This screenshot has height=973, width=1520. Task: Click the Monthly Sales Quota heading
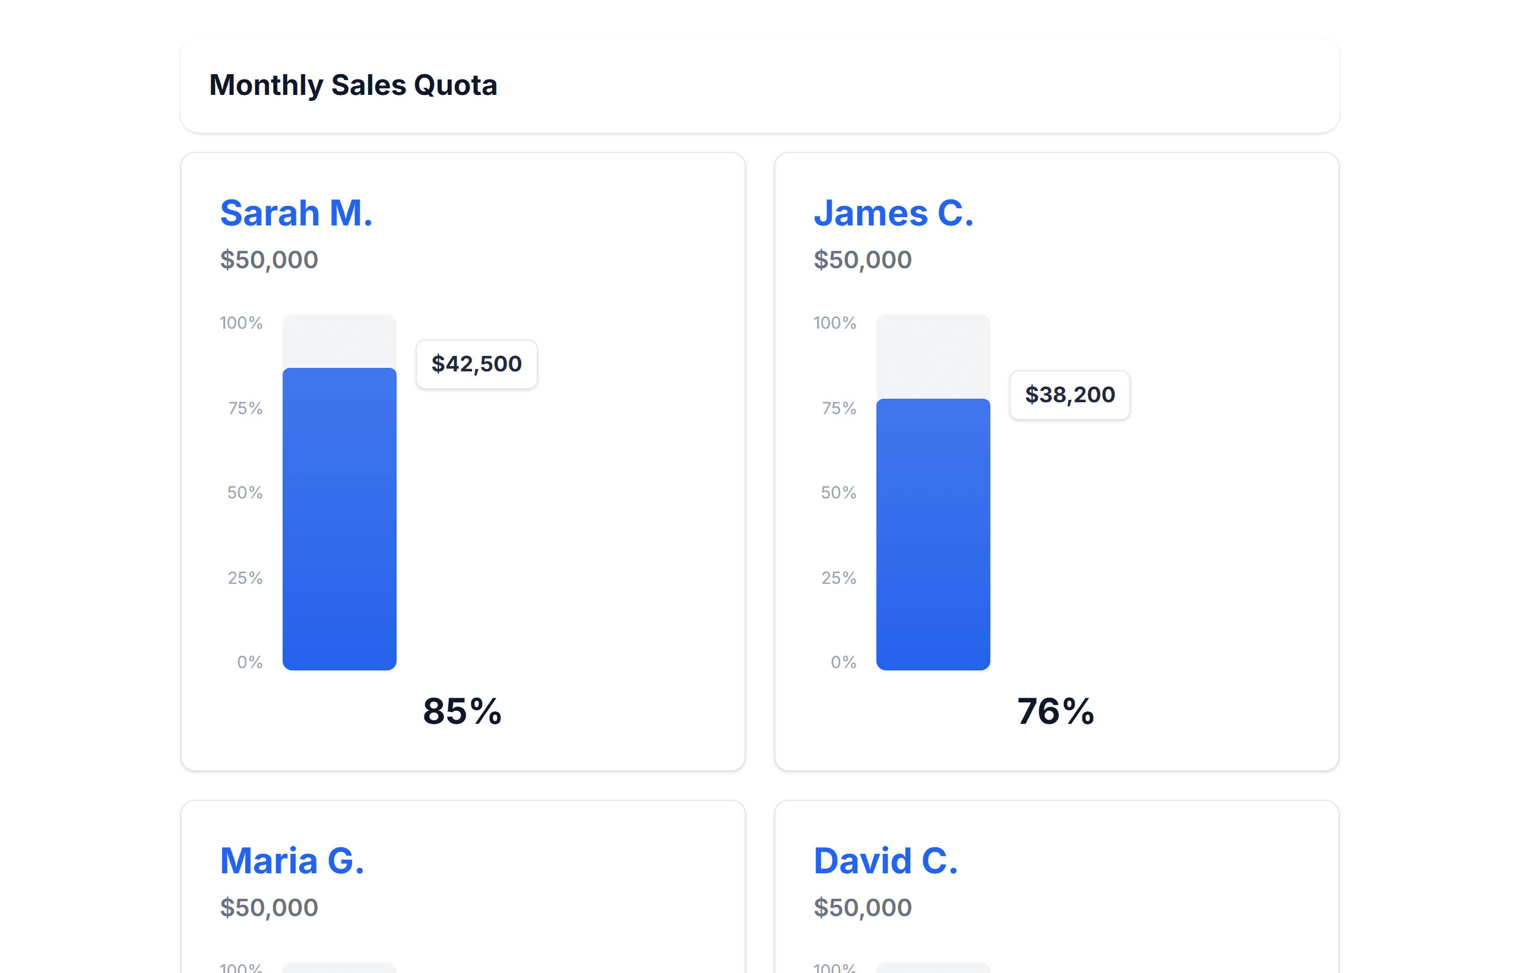tap(353, 85)
